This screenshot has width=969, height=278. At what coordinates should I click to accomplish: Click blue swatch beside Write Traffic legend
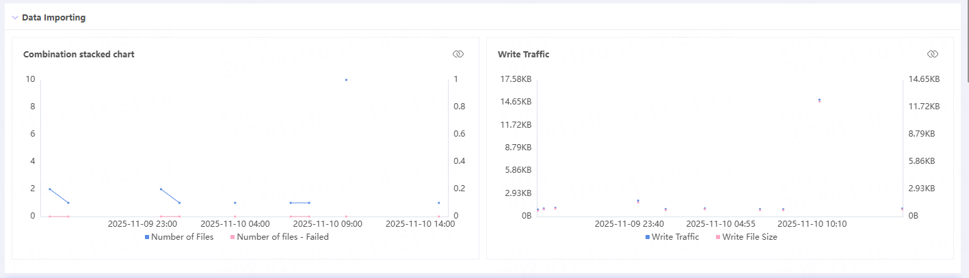click(648, 237)
